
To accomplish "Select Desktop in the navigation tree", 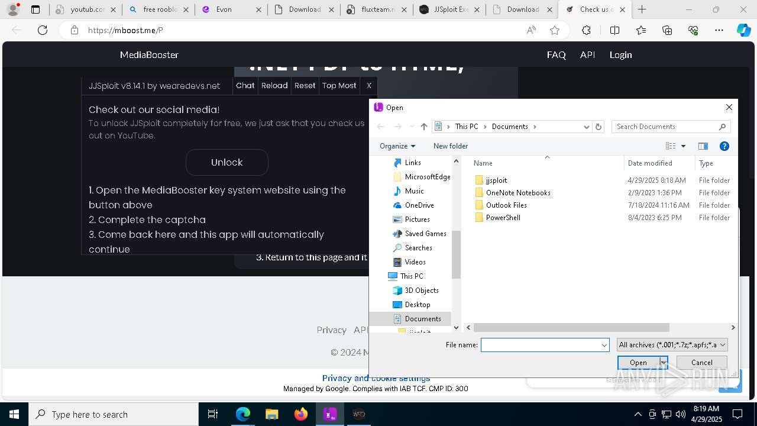I will point(418,305).
